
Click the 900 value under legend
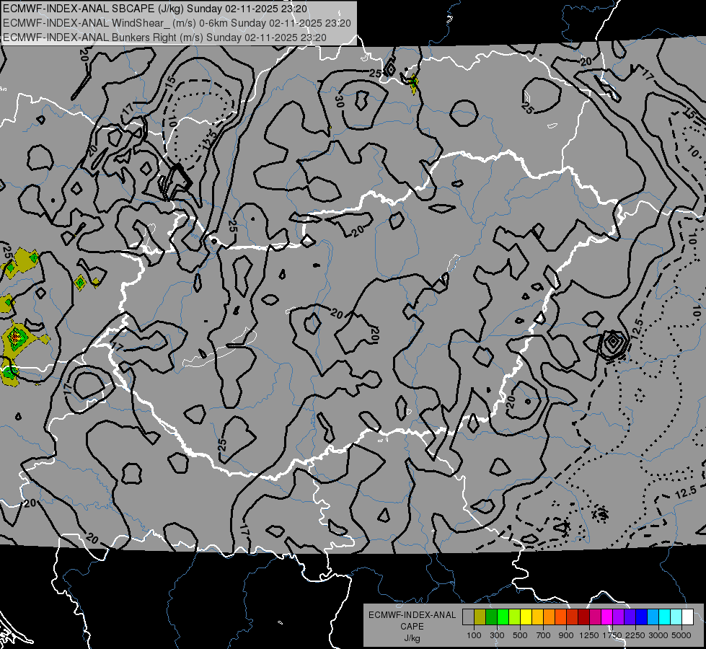click(566, 635)
